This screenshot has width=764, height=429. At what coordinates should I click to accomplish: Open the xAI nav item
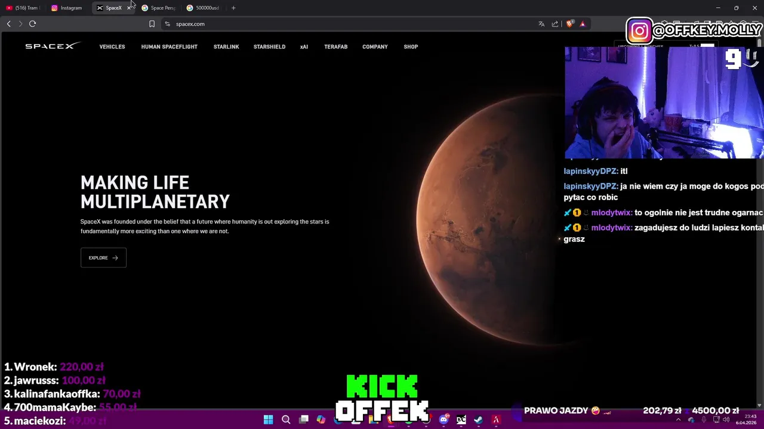[304, 46]
